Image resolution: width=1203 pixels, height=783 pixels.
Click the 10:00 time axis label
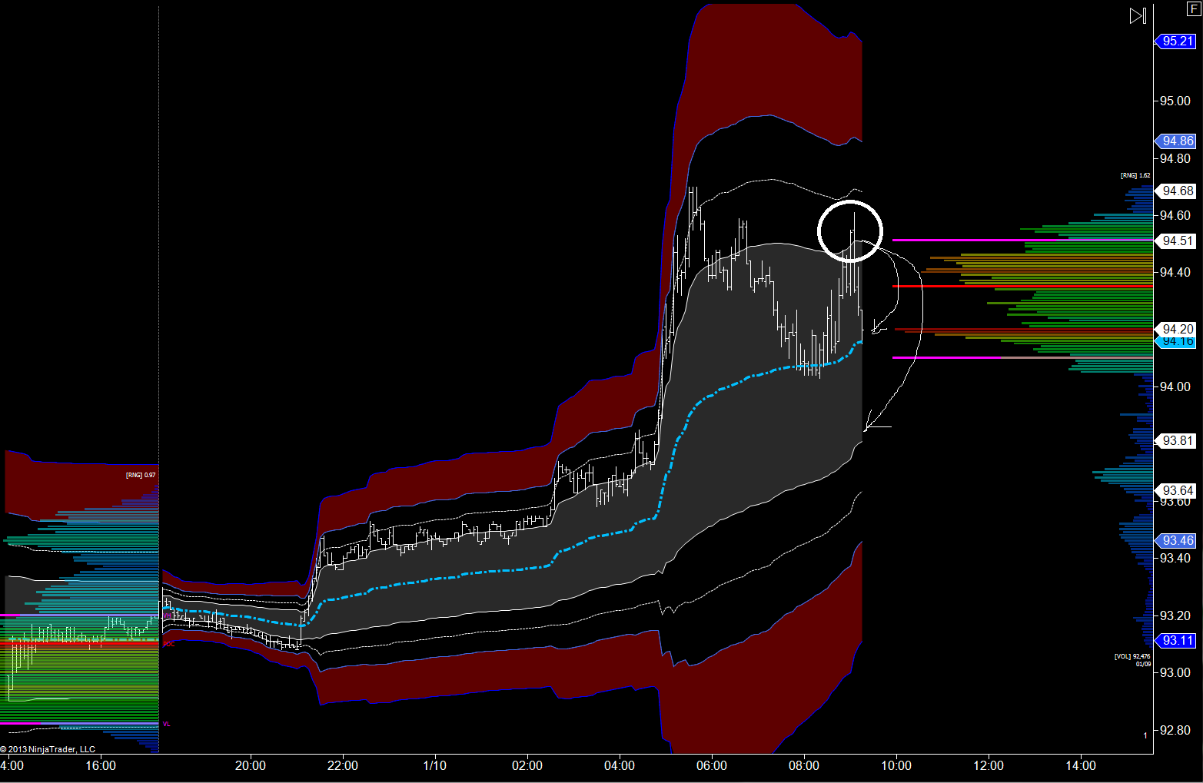[x=896, y=765]
